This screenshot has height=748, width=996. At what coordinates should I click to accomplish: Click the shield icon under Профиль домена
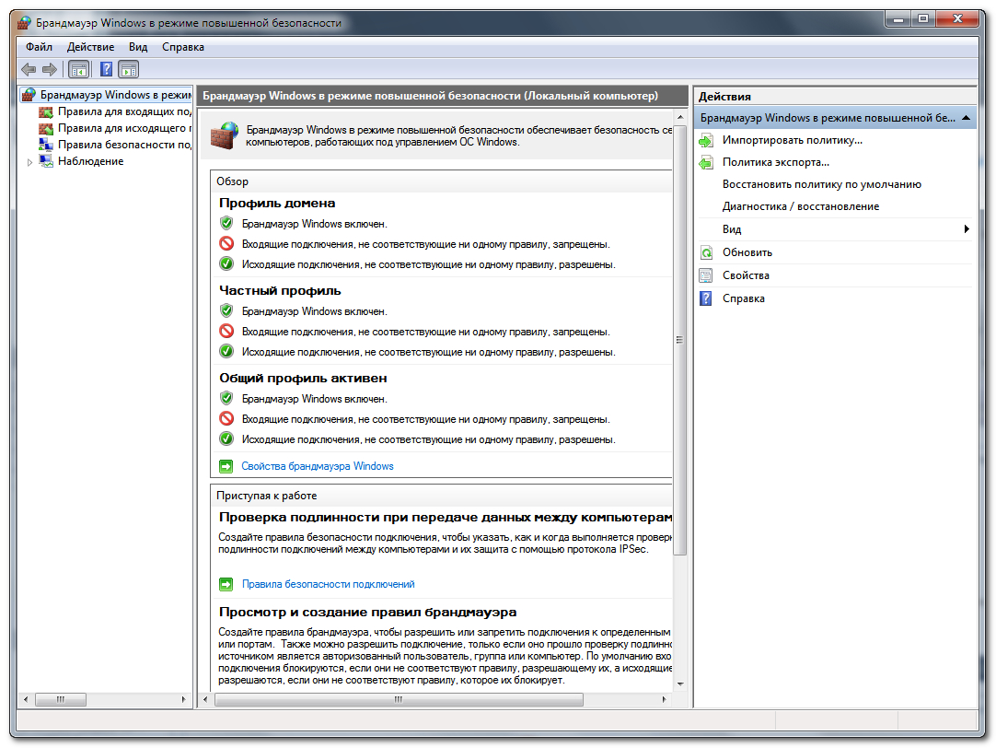[226, 223]
